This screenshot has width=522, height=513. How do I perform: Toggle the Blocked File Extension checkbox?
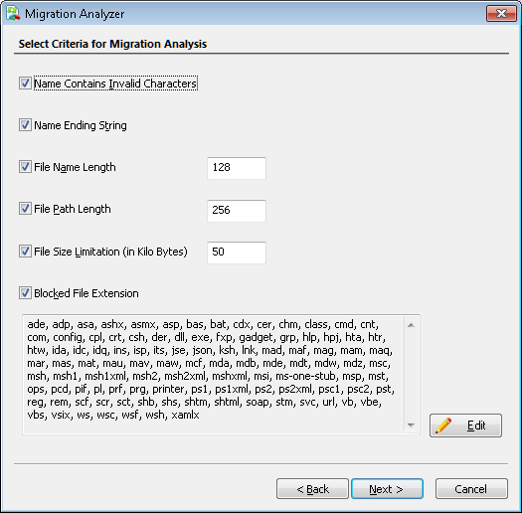pyautogui.click(x=25, y=293)
